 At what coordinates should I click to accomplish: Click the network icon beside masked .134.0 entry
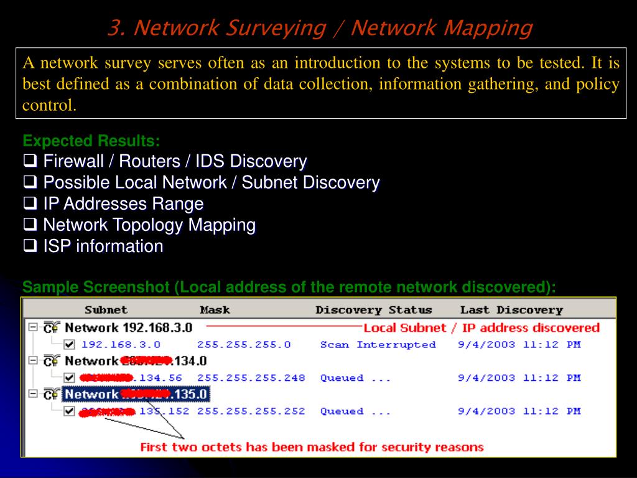51,361
